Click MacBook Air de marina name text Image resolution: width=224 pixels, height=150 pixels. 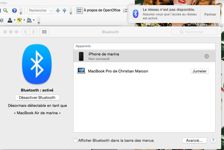[x=37, y=113]
